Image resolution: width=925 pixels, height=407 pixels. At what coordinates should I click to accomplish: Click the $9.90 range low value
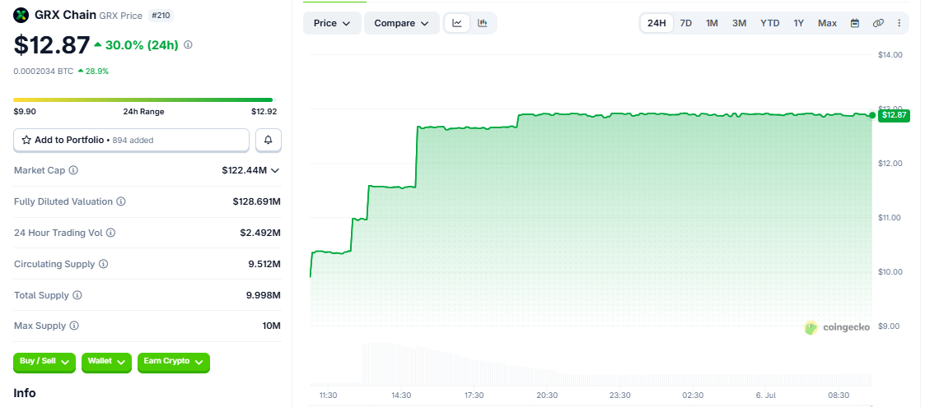pyautogui.click(x=25, y=111)
